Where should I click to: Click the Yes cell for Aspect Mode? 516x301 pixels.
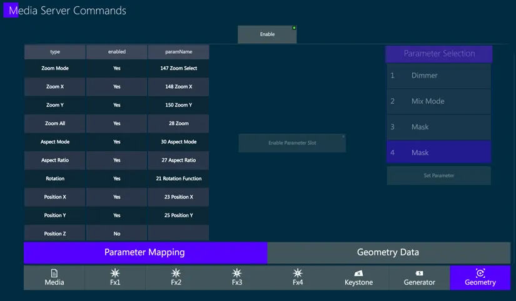(x=117, y=142)
